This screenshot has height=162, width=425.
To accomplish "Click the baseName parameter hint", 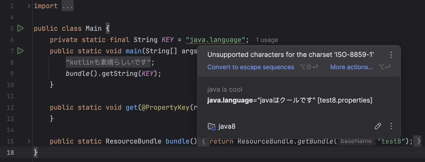I will click(x=357, y=141).
